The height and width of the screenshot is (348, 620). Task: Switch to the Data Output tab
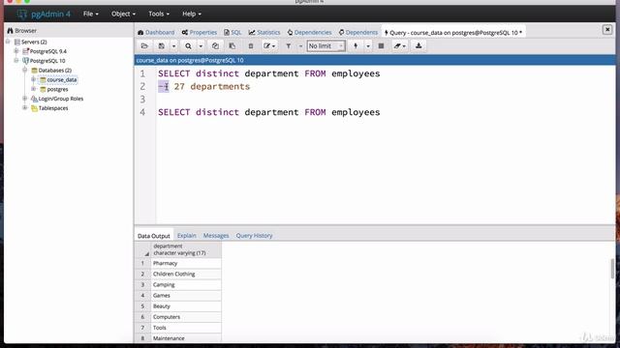[154, 236]
